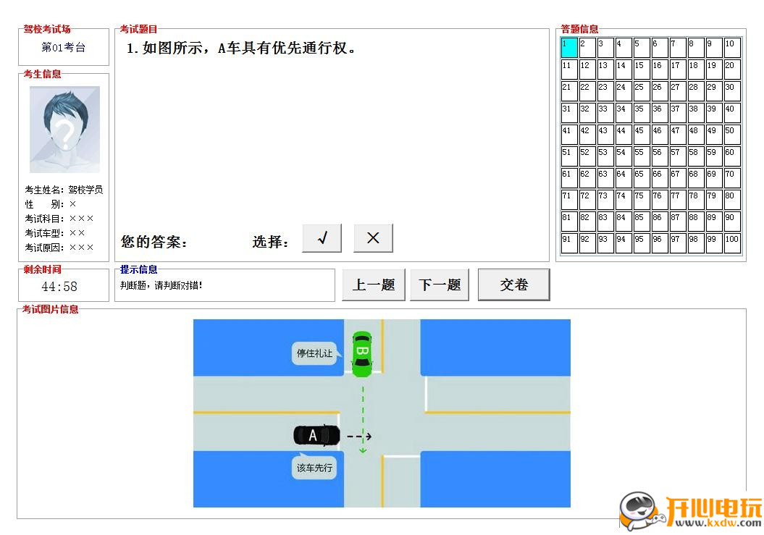Screen dimensions: 764x535
Task: Click the 上一题 previous question button
Action: [x=373, y=285]
